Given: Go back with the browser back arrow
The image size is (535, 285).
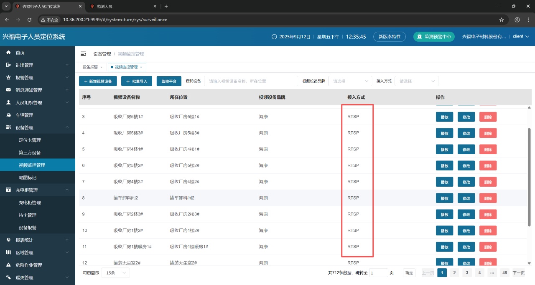Looking at the screenshot, I should [7, 20].
